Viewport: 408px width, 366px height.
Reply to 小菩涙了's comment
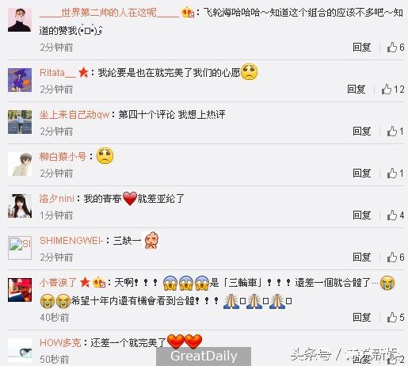362,317
